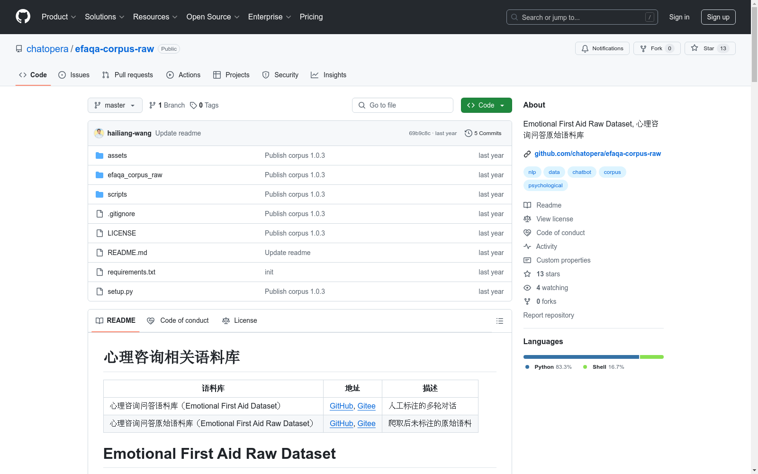Switch to the Projects tab
The height and width of the screenshot is (474, 758).
coord(231,75)
